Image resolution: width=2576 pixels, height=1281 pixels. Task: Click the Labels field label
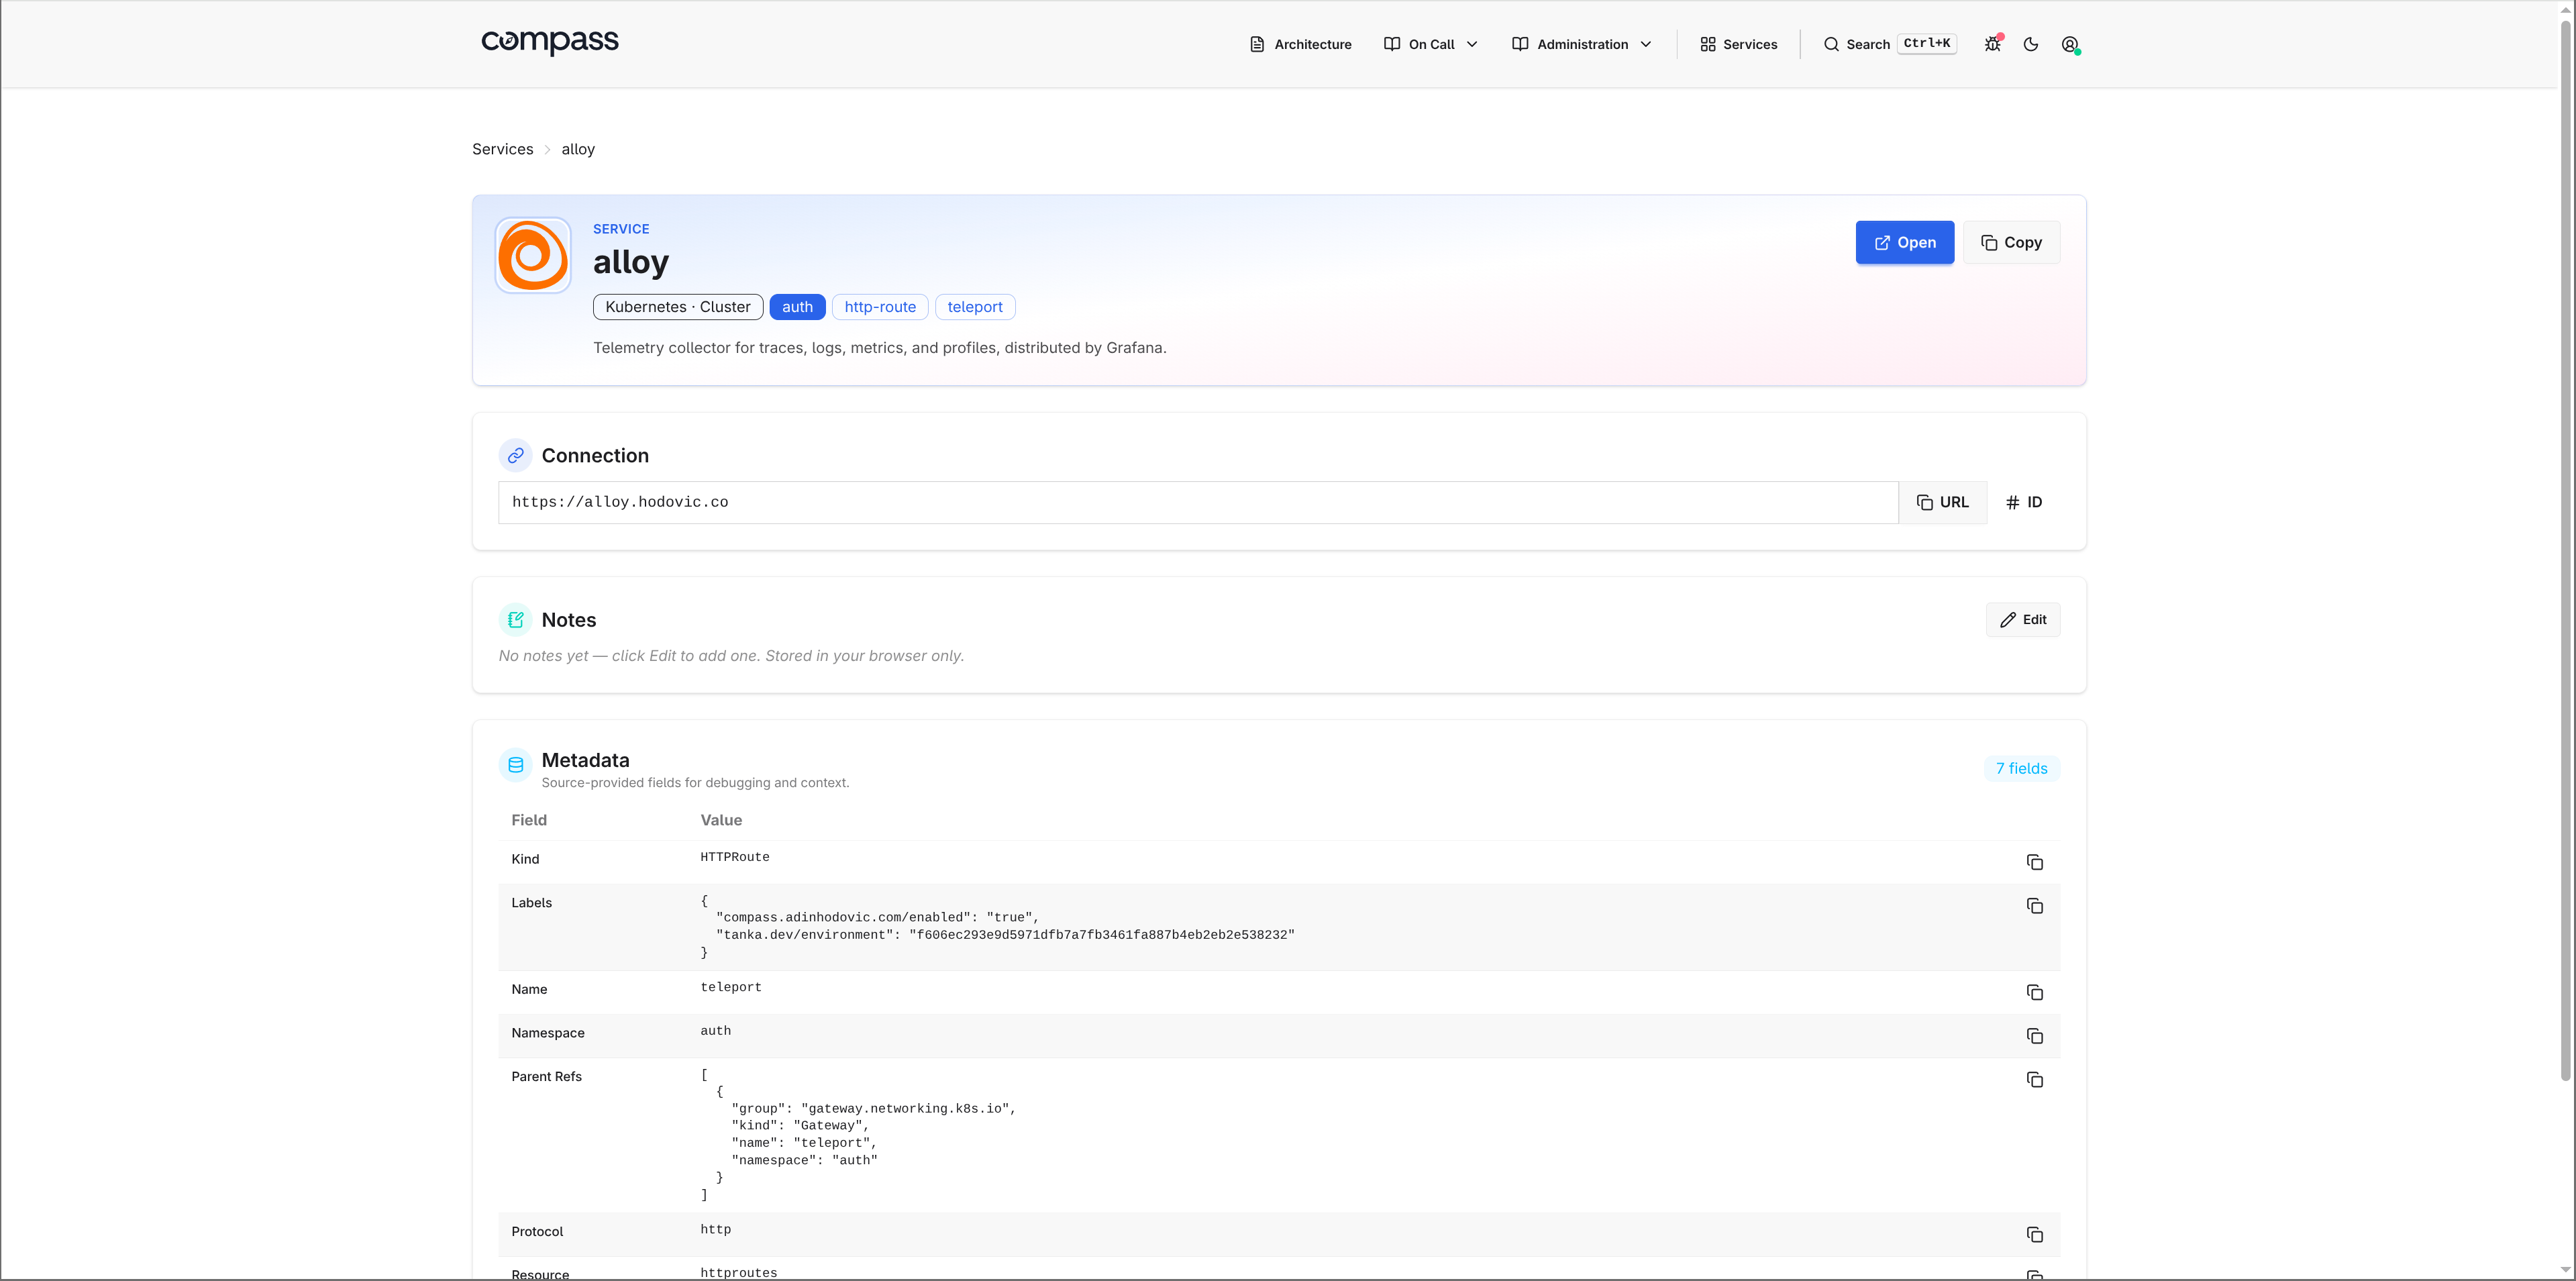click(532, 903)
